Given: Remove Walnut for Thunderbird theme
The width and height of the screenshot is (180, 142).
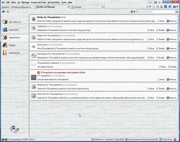Looking at the screenshot, I should click(171, 88).
